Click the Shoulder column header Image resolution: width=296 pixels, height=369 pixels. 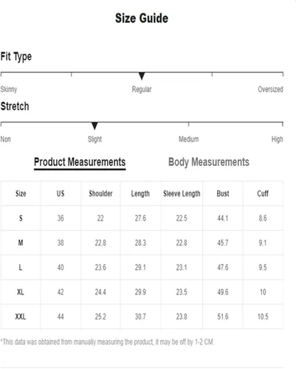click(100, 193)
